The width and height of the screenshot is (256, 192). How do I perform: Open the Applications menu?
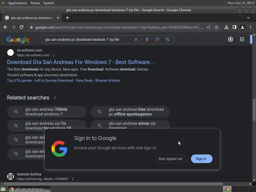point(18,3)
